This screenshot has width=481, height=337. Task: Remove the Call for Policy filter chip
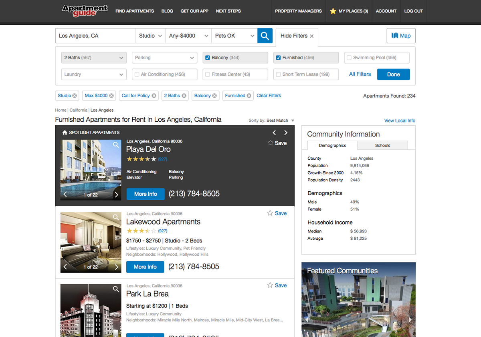[x=154, y=96]
